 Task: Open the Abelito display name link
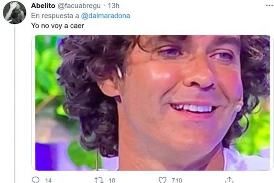pos(43,6)
